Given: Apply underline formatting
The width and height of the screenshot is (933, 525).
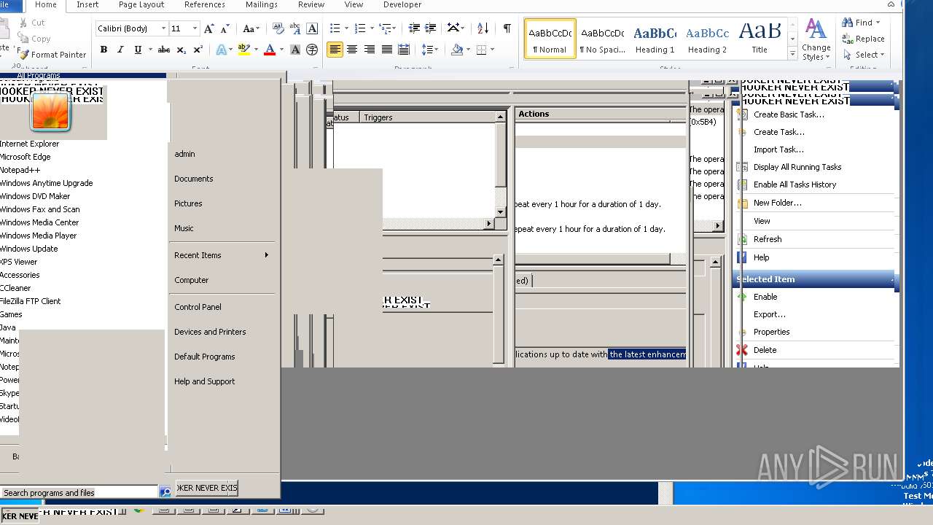Looking at the screenshot, I should point(138,50).
